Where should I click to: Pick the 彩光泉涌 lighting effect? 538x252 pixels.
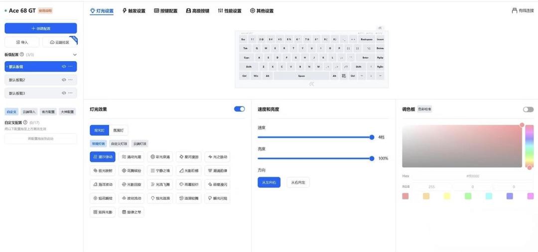point(160,157)
